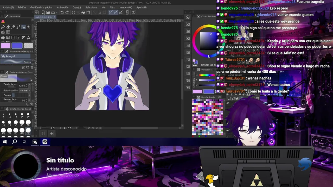Select the Text tool
The width and height of the screenshot is (333, 187).
pos(29,38)
